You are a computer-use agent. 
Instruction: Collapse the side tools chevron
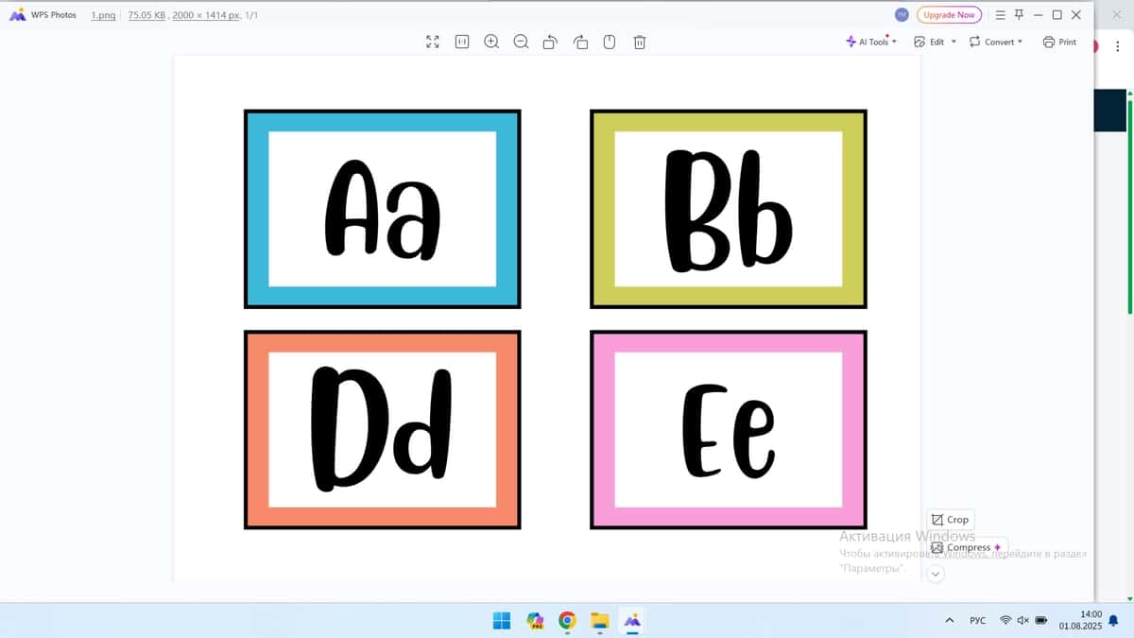click(936, 574)
